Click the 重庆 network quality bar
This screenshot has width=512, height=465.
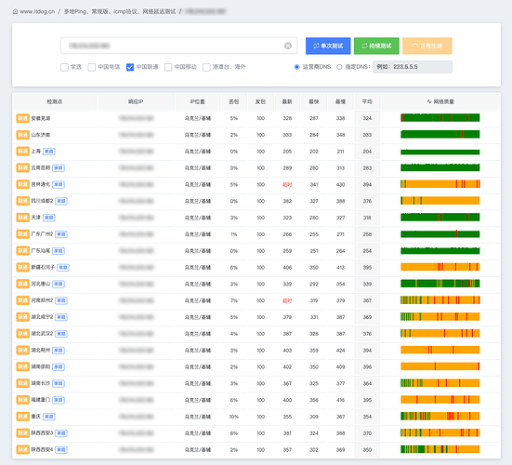click(x=440, y=416)
